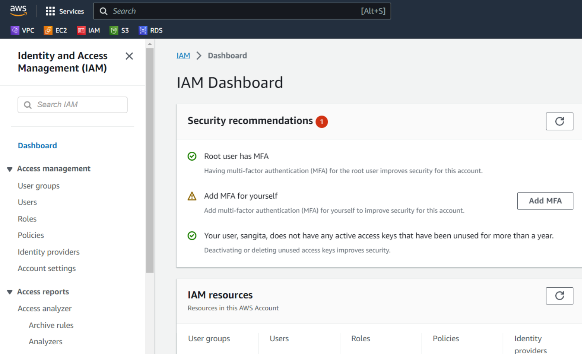
Task: Collapse the Access reports section
Action: (10, 292)
